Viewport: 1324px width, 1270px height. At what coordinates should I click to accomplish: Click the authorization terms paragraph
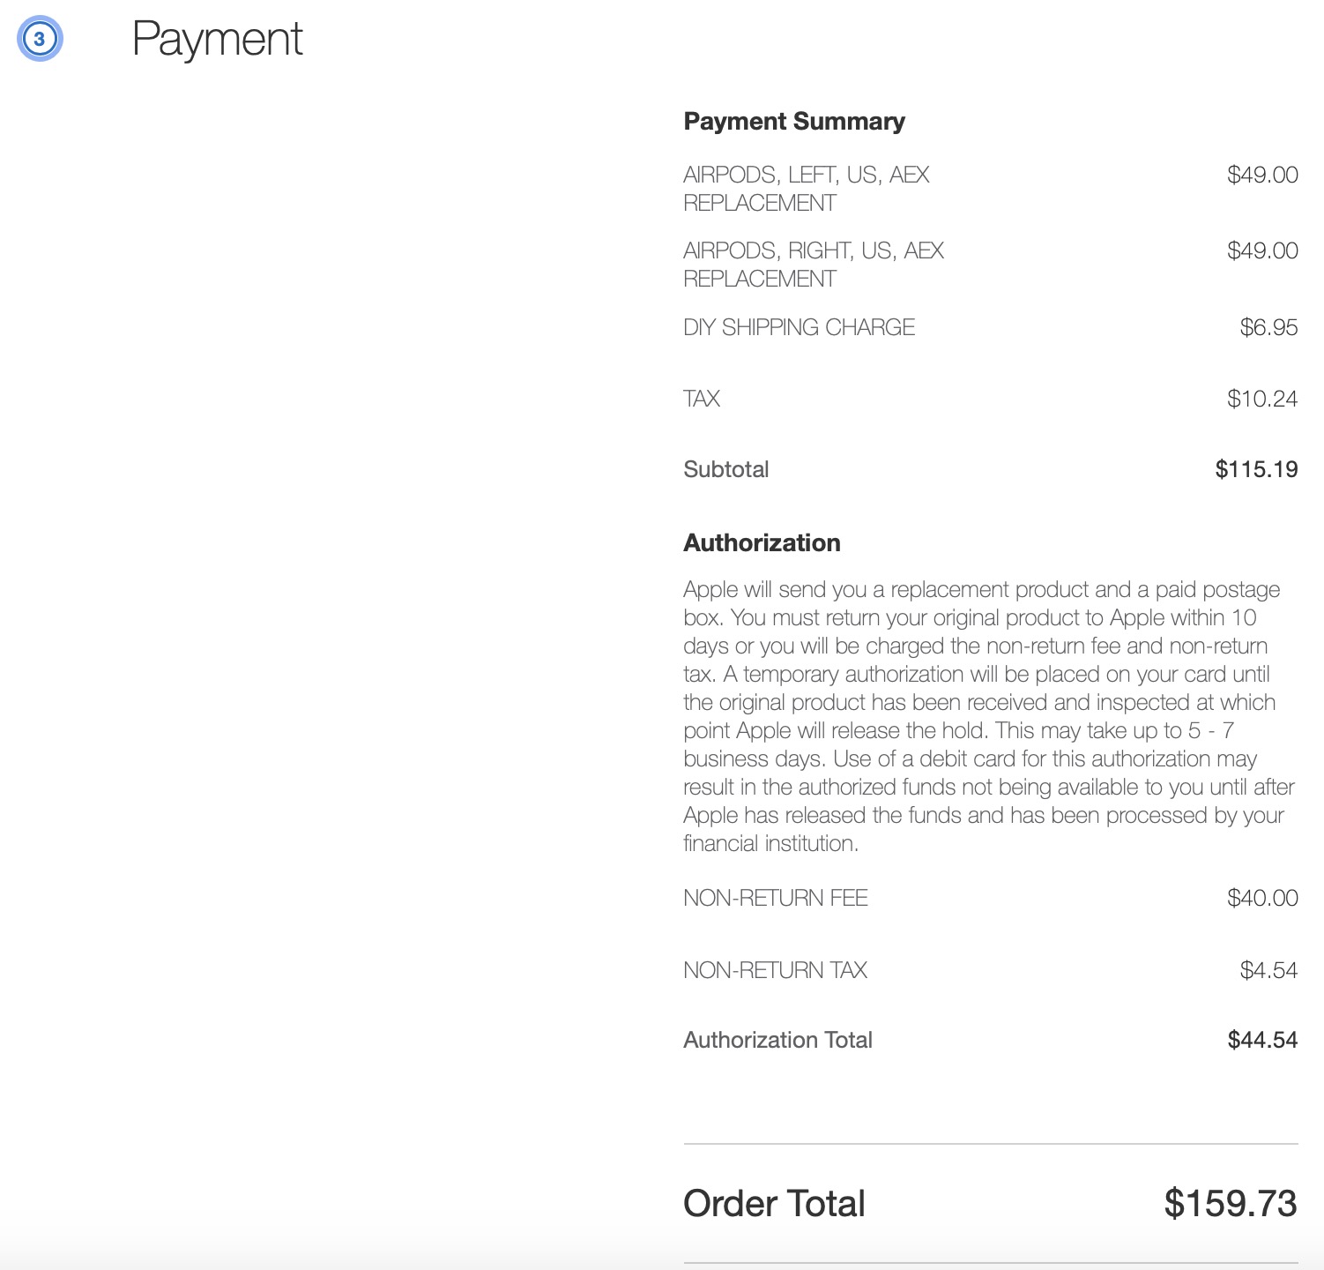pos(982,716)
